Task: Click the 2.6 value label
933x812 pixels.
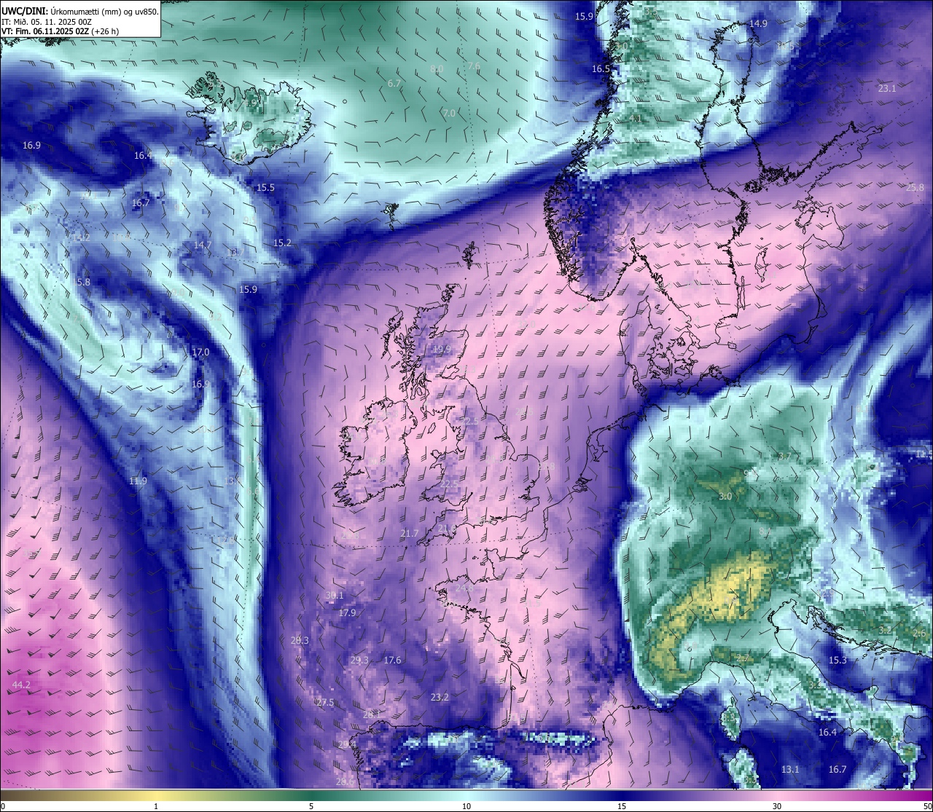Action: 919,633
